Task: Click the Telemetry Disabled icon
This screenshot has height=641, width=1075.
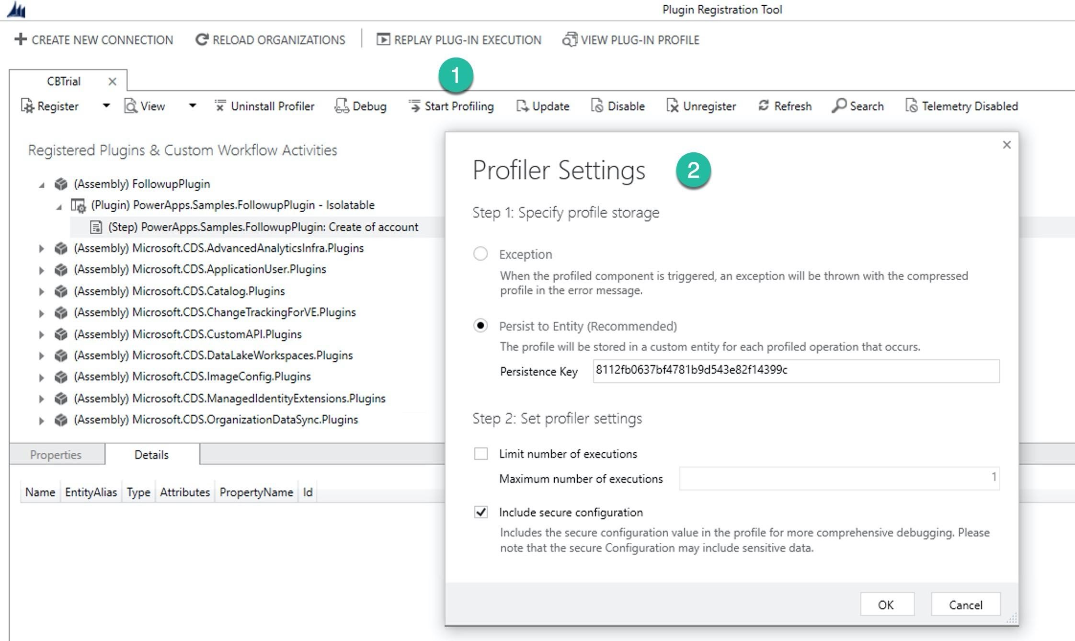Action: 911,106
